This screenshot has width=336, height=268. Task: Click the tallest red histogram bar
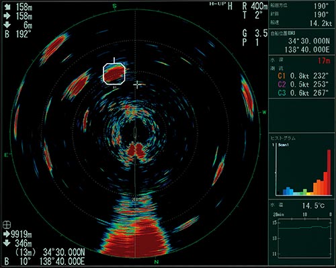point(329,172)
